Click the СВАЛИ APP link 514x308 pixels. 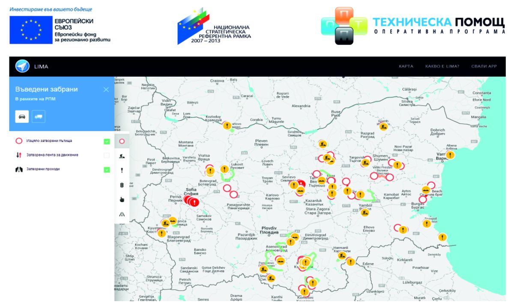click(x=484, y=66)
